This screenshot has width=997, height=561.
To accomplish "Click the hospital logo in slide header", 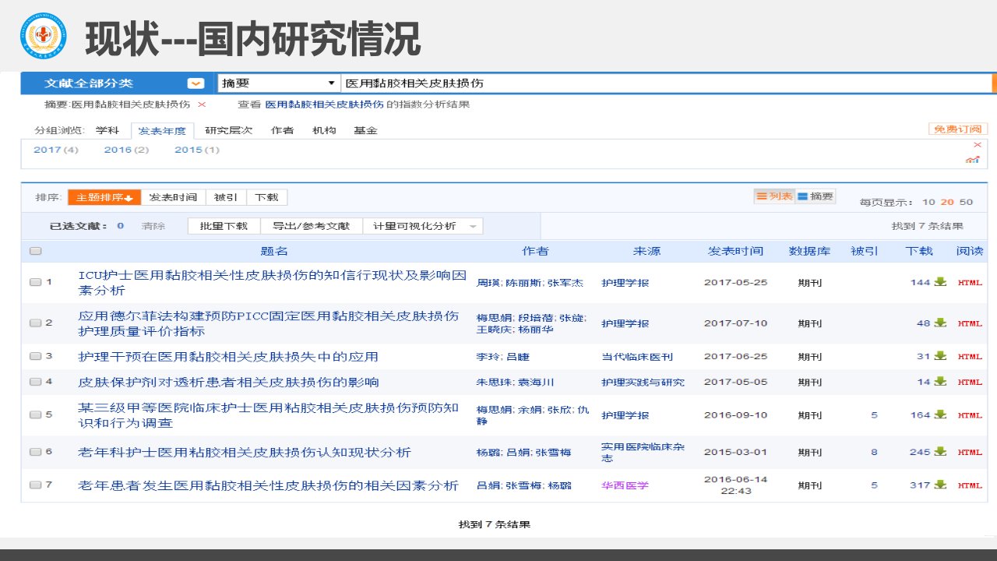I will click(44, 37).
